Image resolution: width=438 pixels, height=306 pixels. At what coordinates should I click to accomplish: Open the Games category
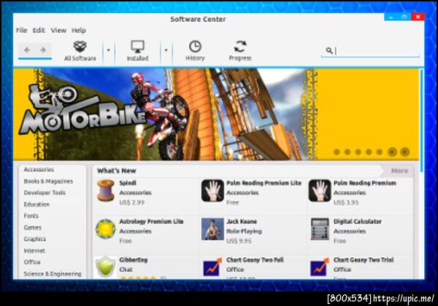coord(33,227)
